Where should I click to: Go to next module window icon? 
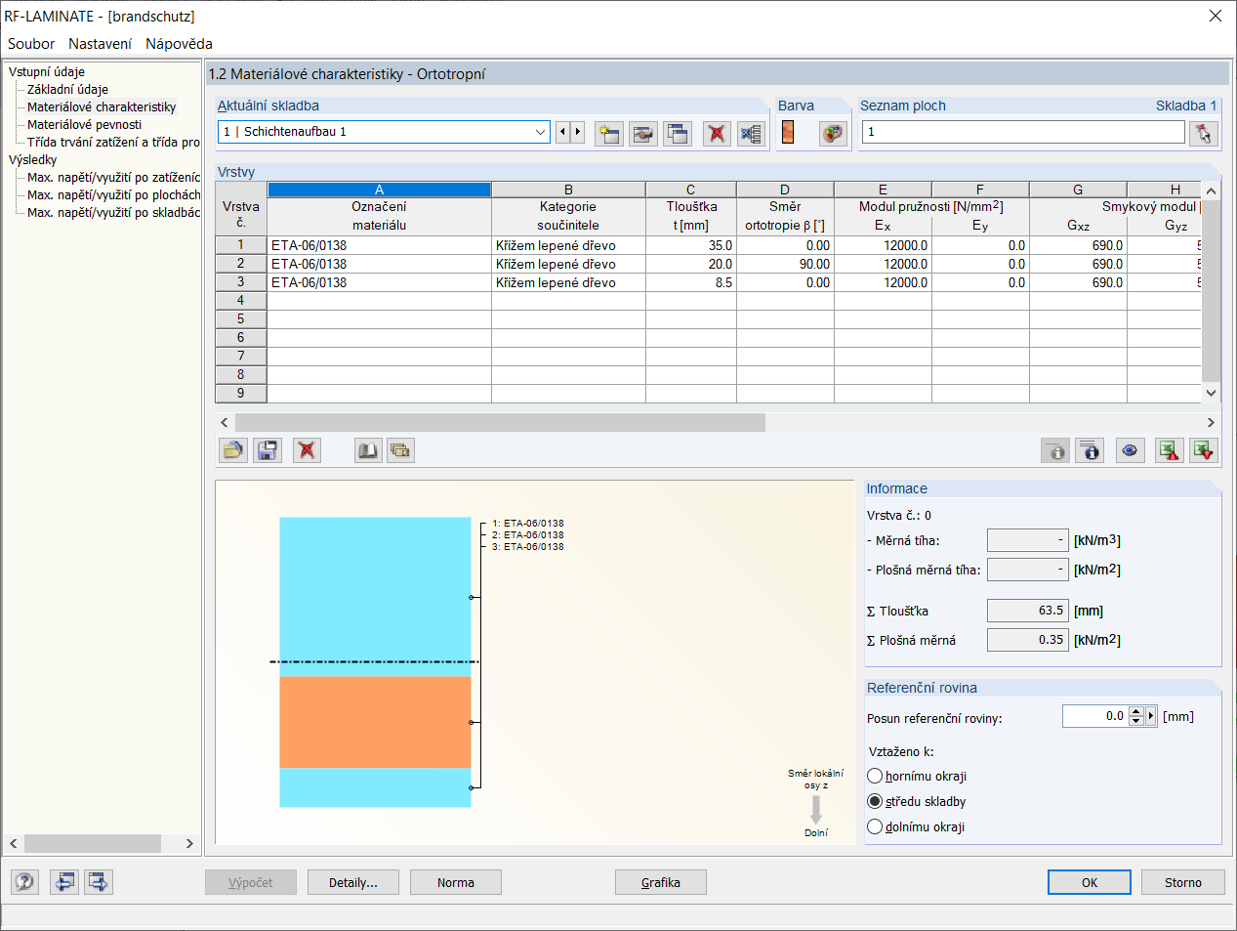coord(99,882)
